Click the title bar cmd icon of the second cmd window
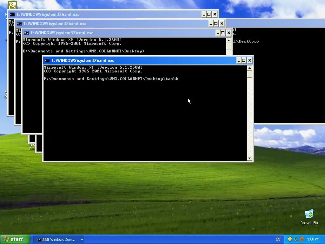 click(x=19, y=24)
